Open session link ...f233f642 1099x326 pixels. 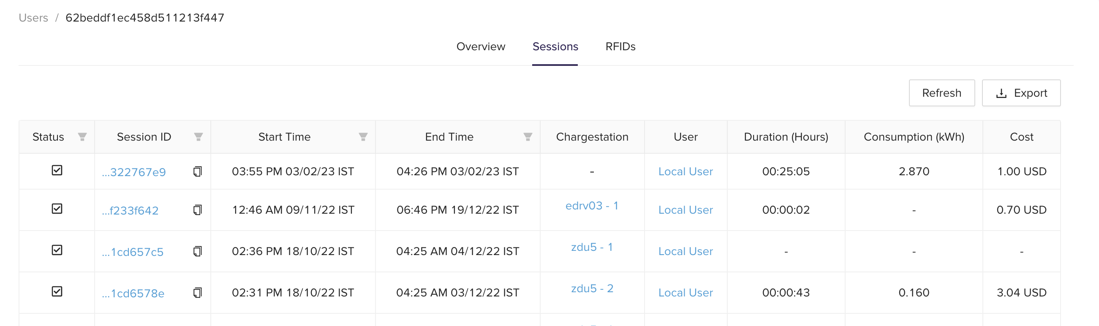pyautogui.click(x=130, y=210)
